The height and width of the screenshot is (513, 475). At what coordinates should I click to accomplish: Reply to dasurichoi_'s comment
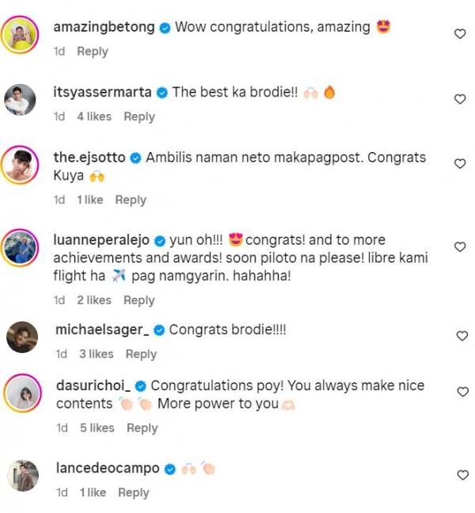(142, 428)
